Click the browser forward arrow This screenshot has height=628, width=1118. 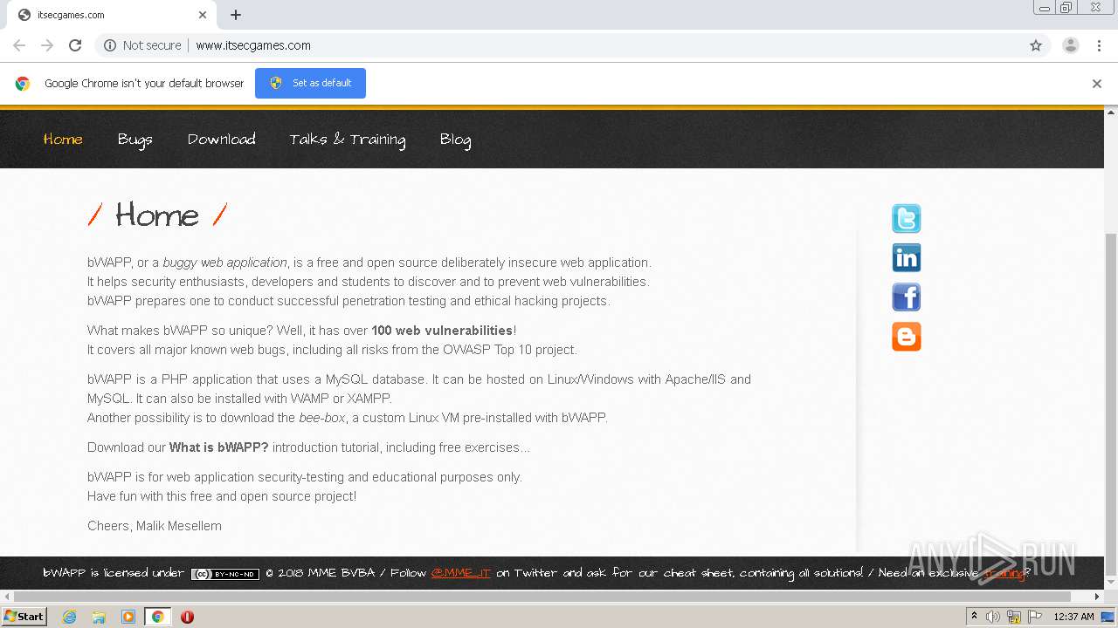click(x=47, y=45)
